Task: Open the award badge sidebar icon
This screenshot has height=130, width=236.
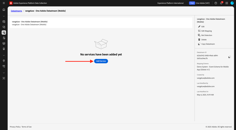Action: point(4,49)
